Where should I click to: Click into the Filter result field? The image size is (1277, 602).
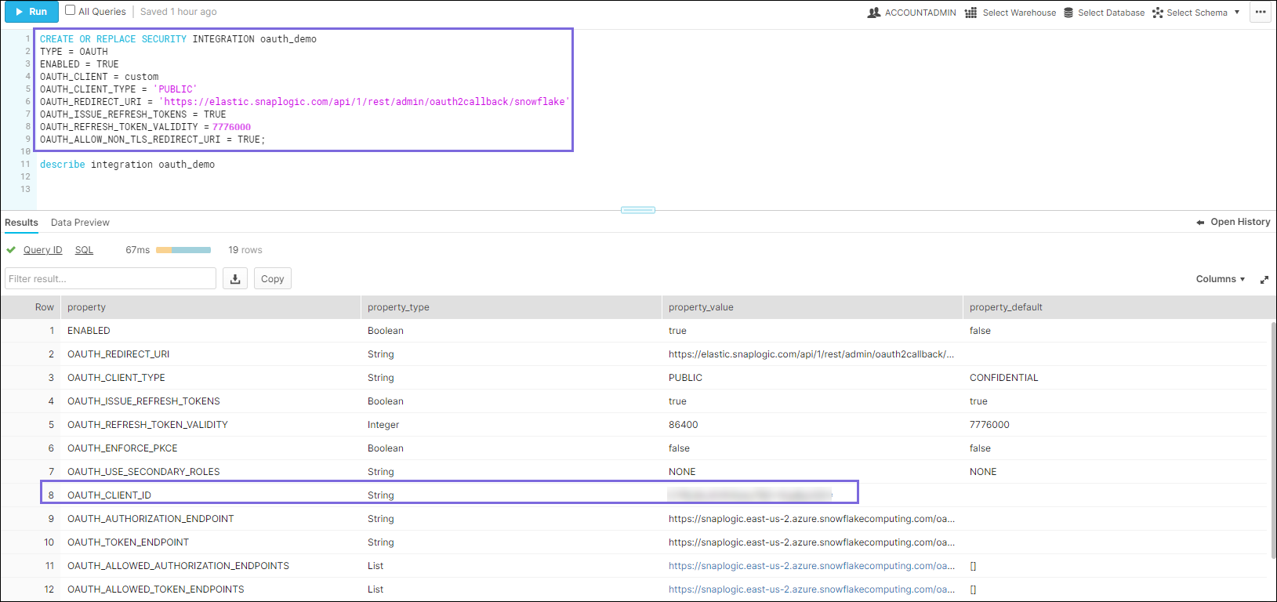111,279
